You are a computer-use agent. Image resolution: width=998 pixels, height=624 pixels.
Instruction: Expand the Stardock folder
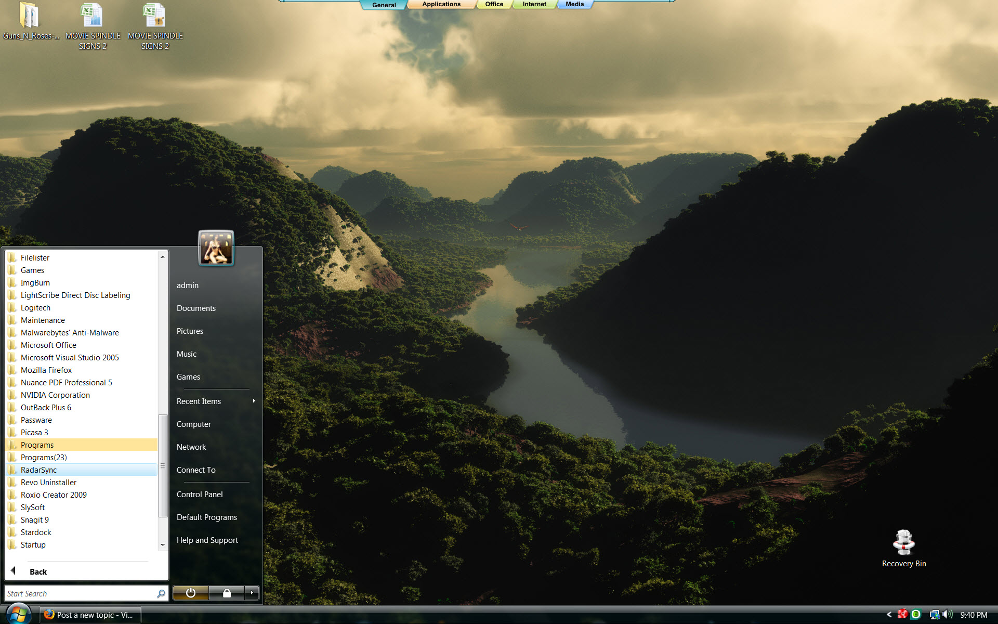pyautogui.click(x=81, y=532)
